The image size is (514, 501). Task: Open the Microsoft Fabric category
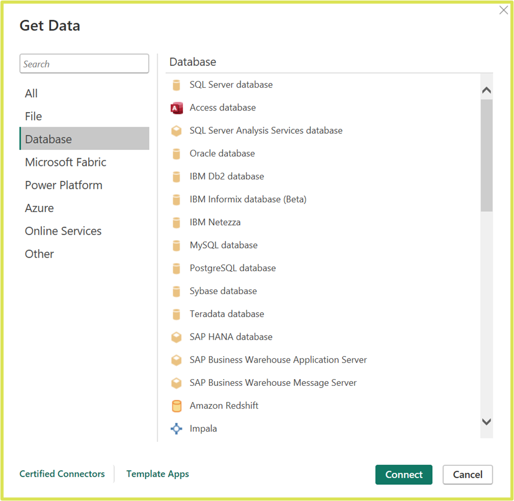point(84,162)
